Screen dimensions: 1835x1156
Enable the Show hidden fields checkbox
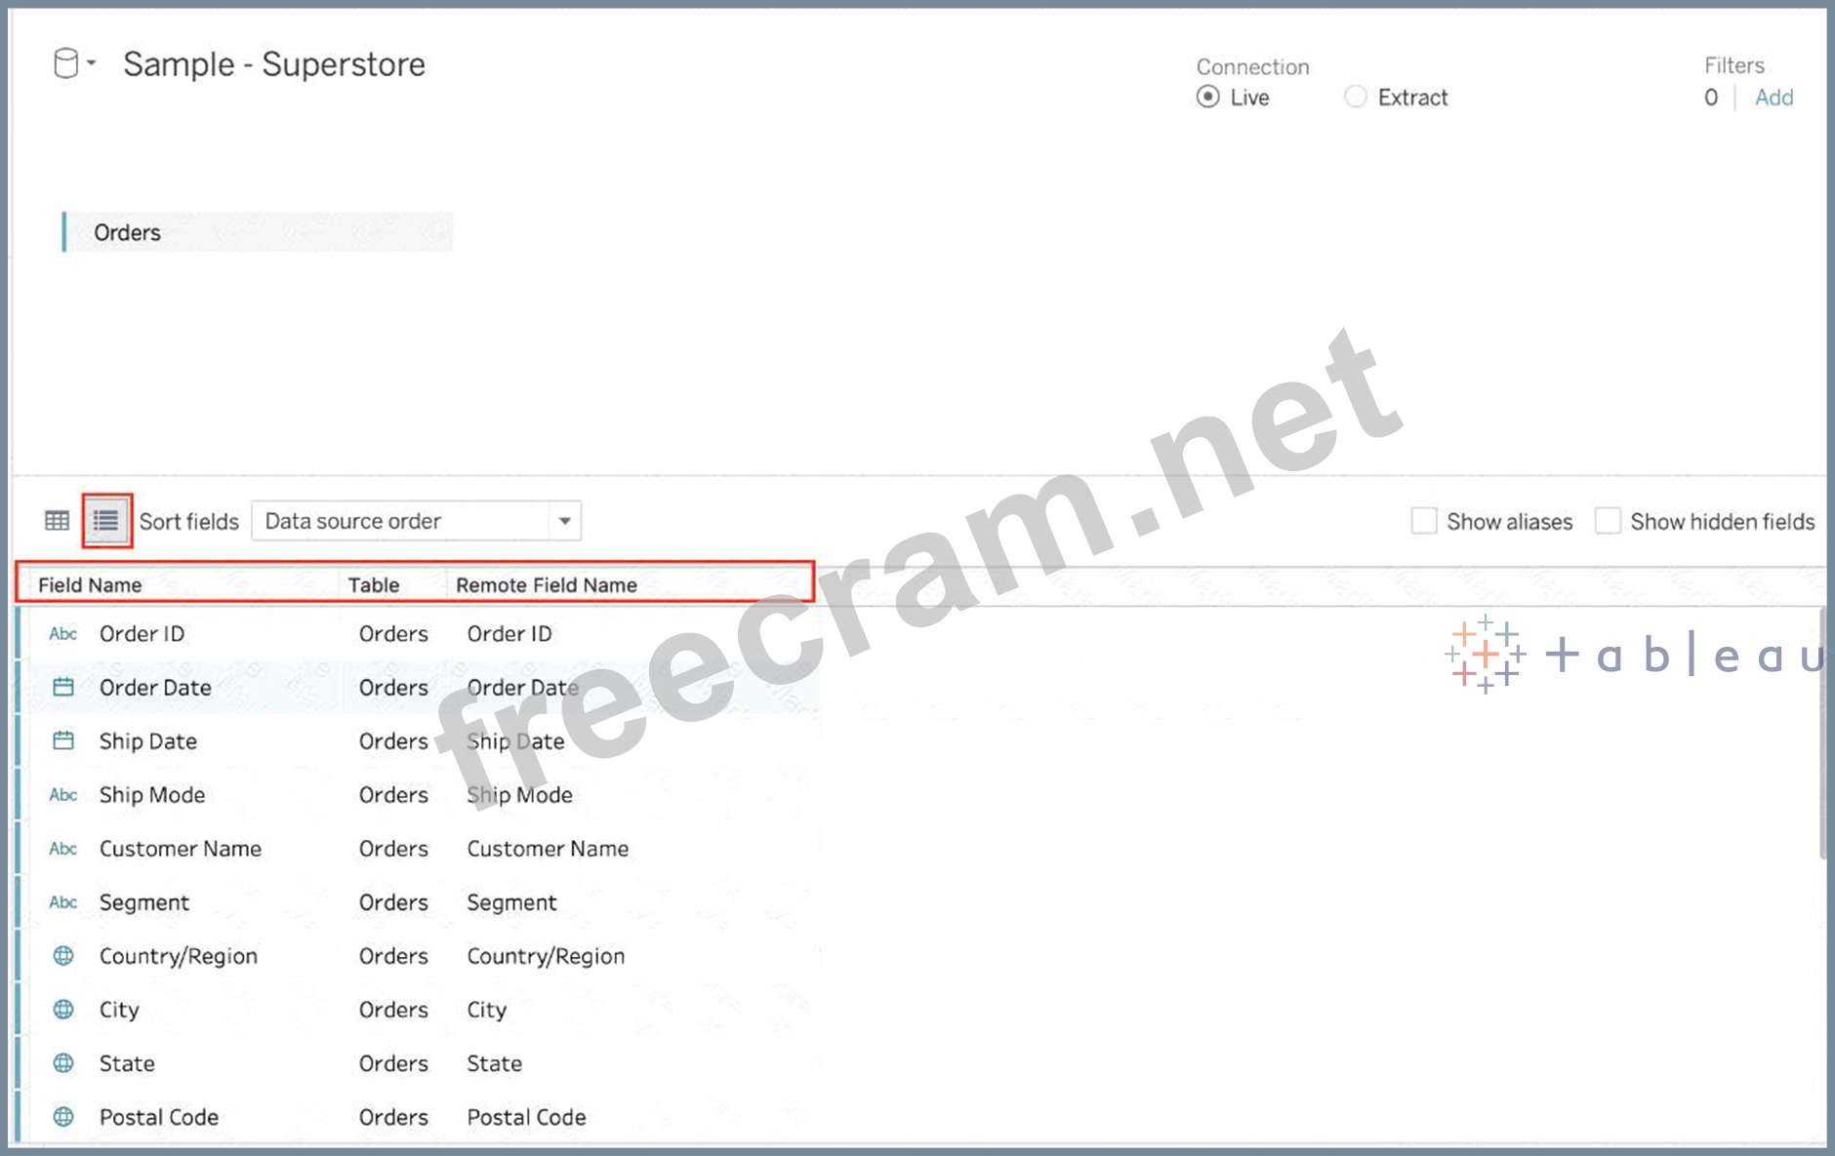[x=1608, y=522]
